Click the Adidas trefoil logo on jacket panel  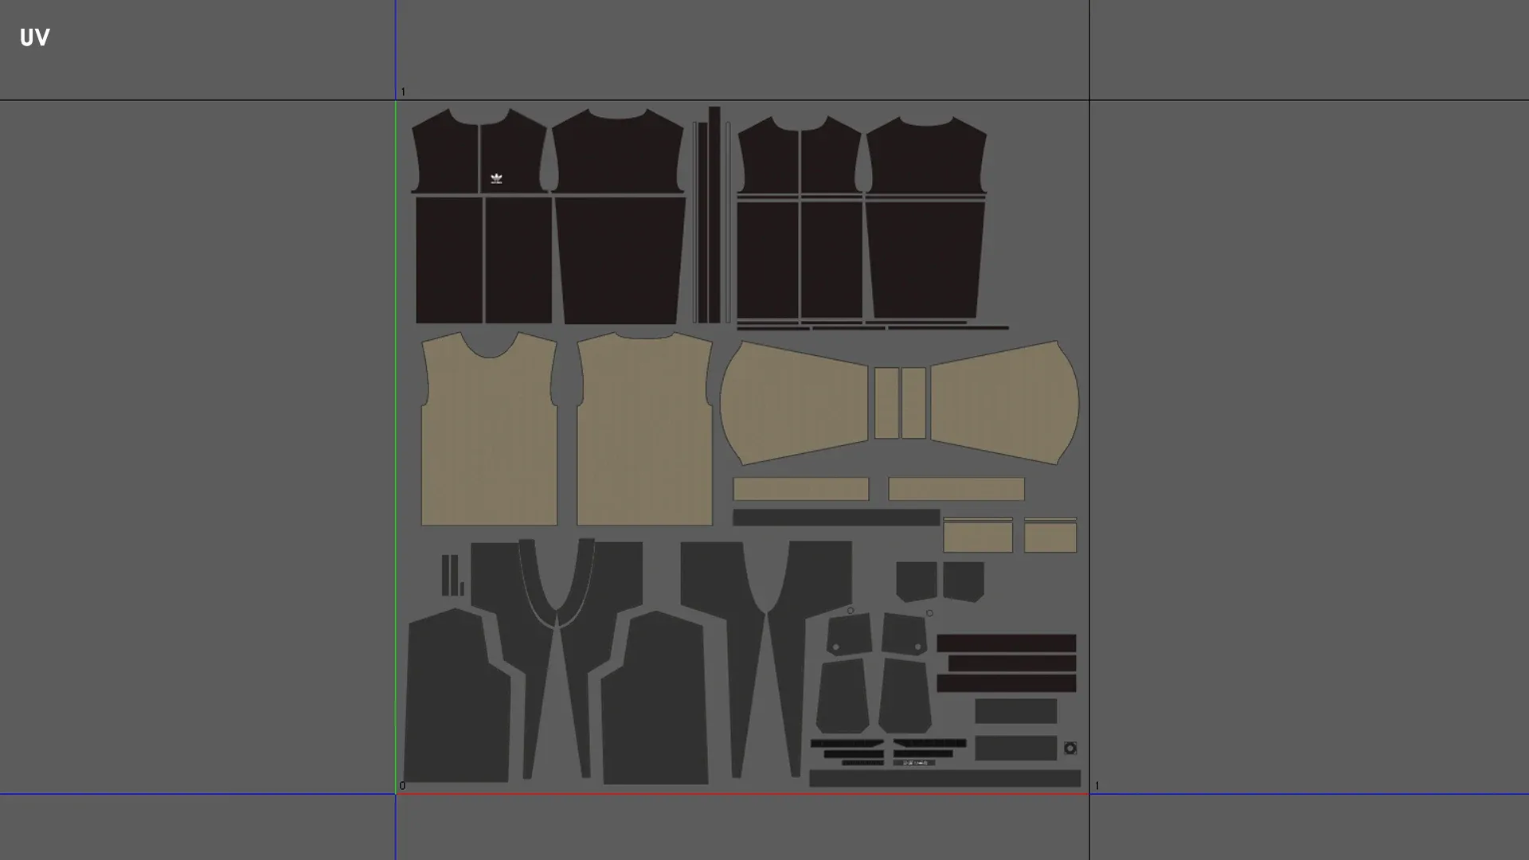click(496, 178)
